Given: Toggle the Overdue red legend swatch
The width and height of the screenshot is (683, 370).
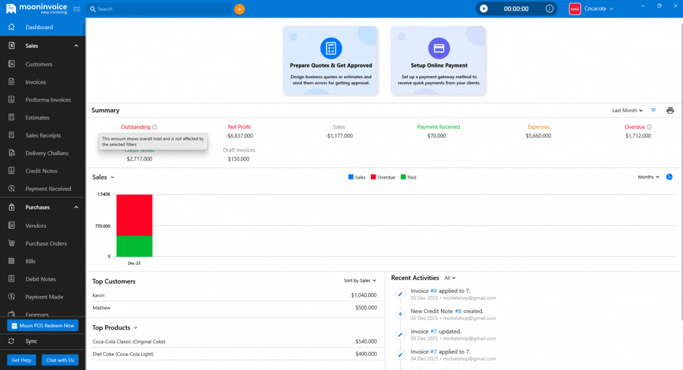Looking at the screenshot, I should (374, 177).
